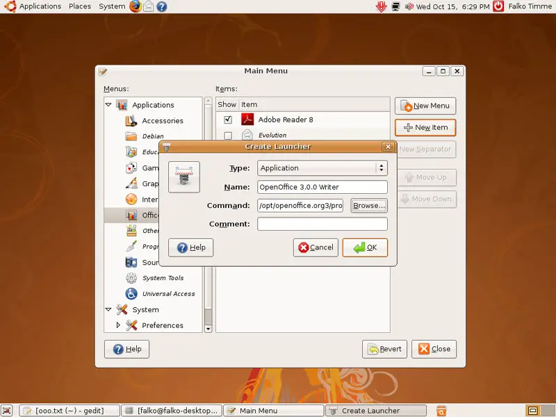Select Debian in the menus tree
This screenshot has width=556, height=417.
pyautogui.click(x=153, y=136)
